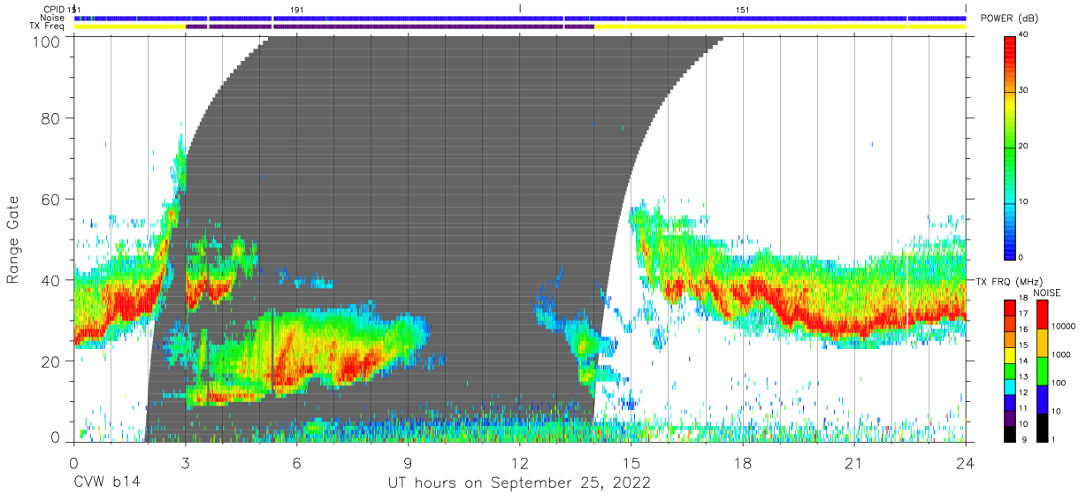The image size is (1086, 501).
Task: Click the blue Noise indicator strip
Action: (520, 18)
